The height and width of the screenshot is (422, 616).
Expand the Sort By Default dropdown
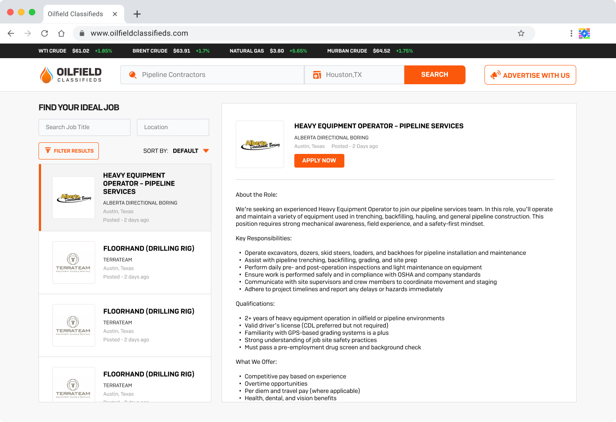[206, 151]
